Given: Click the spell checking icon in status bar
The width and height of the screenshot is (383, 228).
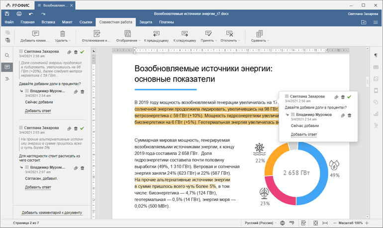Looking at the screenshot, I should pyautogui.click(x=292, y=223).
